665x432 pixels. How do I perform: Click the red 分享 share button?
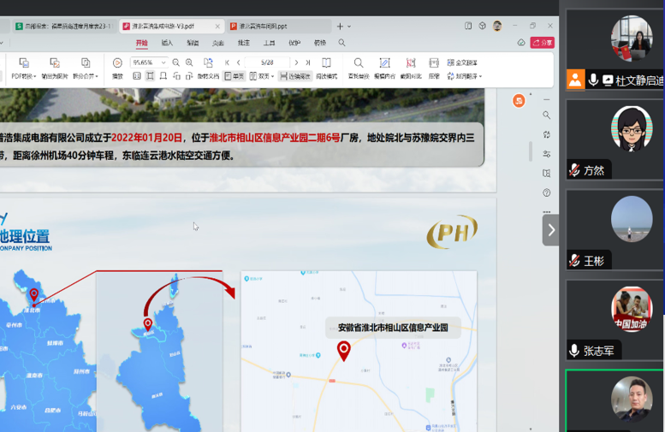(543, 43)
